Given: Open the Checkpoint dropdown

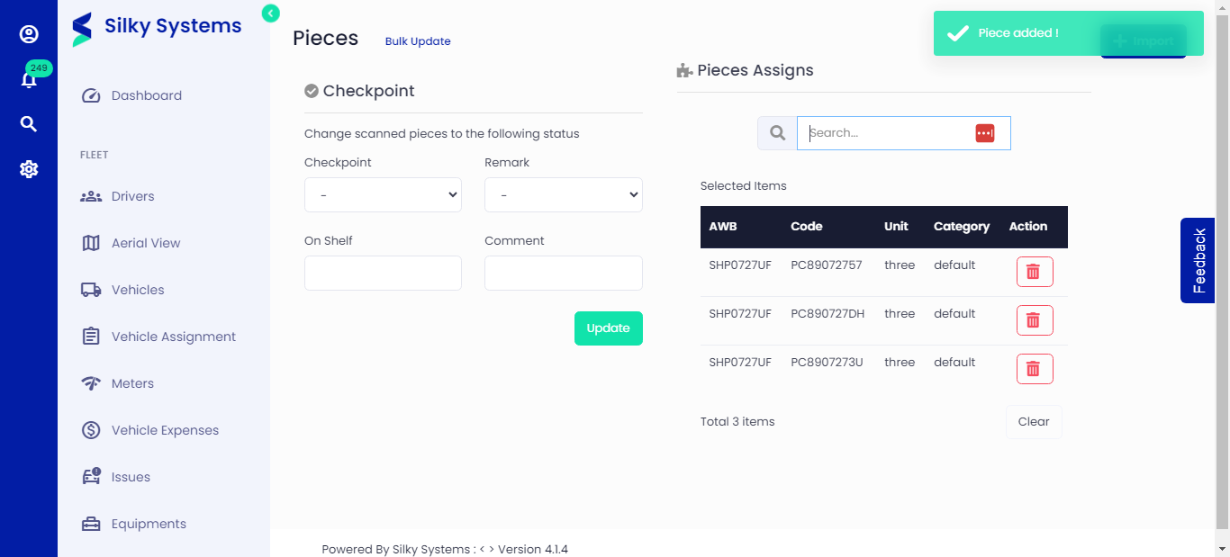Looking at the screenshot, I should point(383,195).
